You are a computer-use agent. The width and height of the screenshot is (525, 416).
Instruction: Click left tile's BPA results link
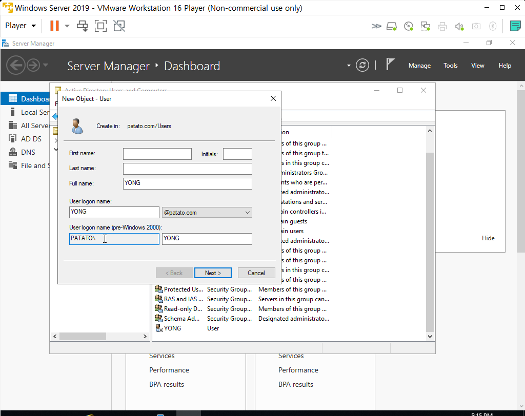click(x=167, y=384)
